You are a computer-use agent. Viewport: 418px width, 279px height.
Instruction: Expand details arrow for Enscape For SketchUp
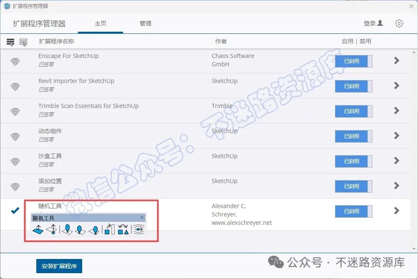pyautogui.click(x=397, y=60)
